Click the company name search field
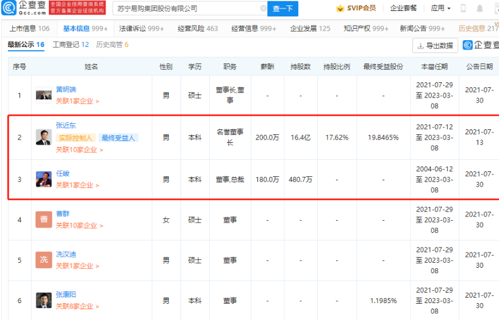Image resolution: width=499 pixels, height=322 pixels. click(186, 9)
